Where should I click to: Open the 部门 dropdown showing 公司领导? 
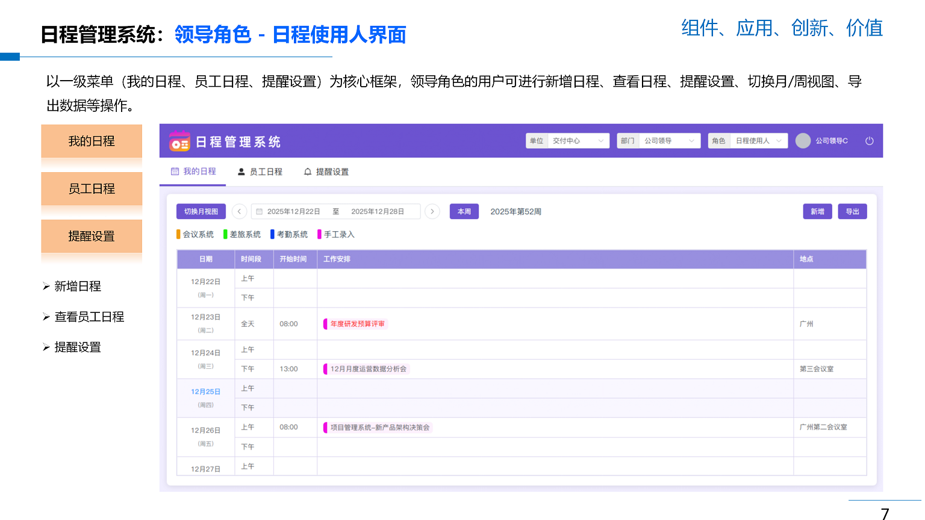tap(668, 141)
